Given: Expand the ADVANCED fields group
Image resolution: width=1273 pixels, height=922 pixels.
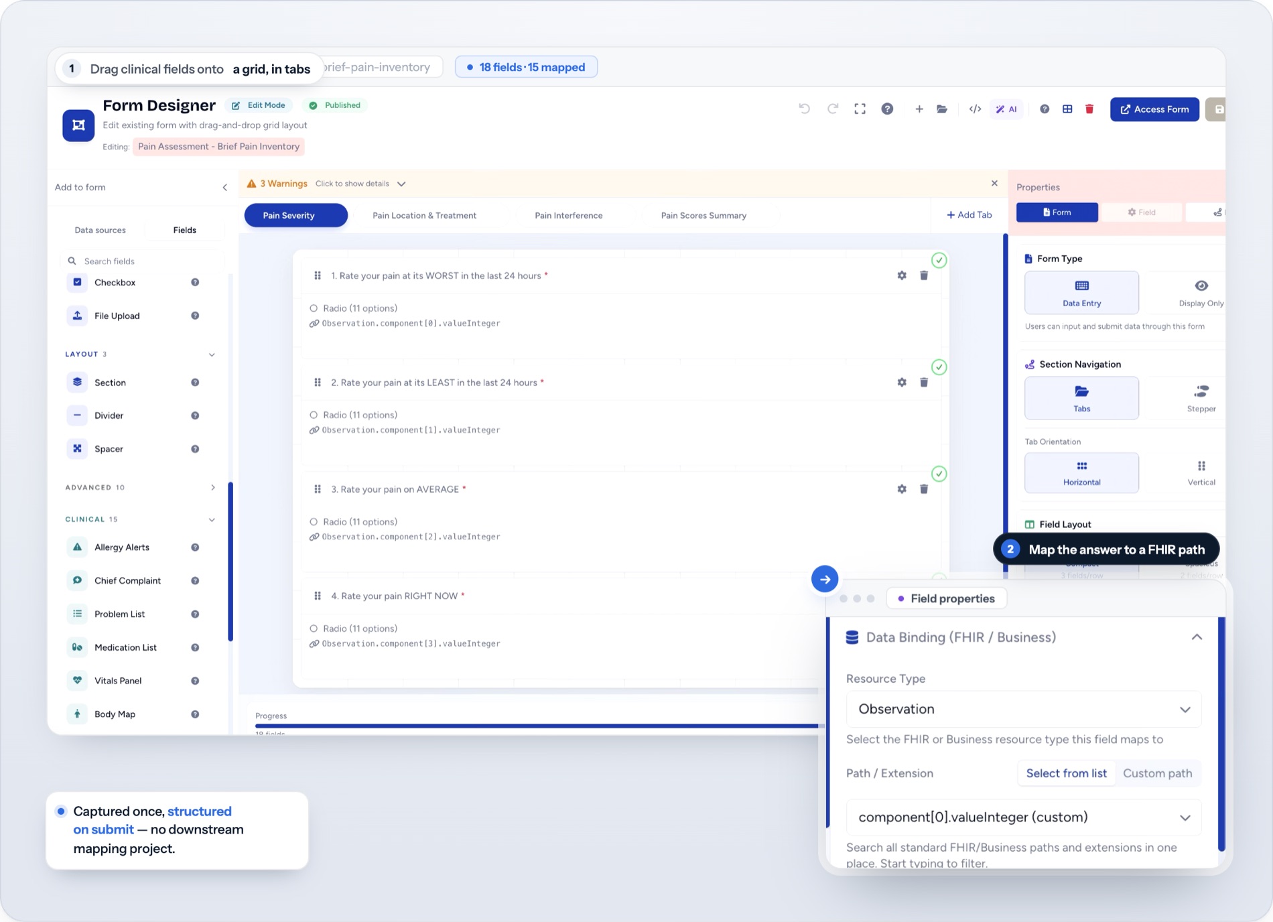Looking at the screenshot, I should tap(212, 487).
